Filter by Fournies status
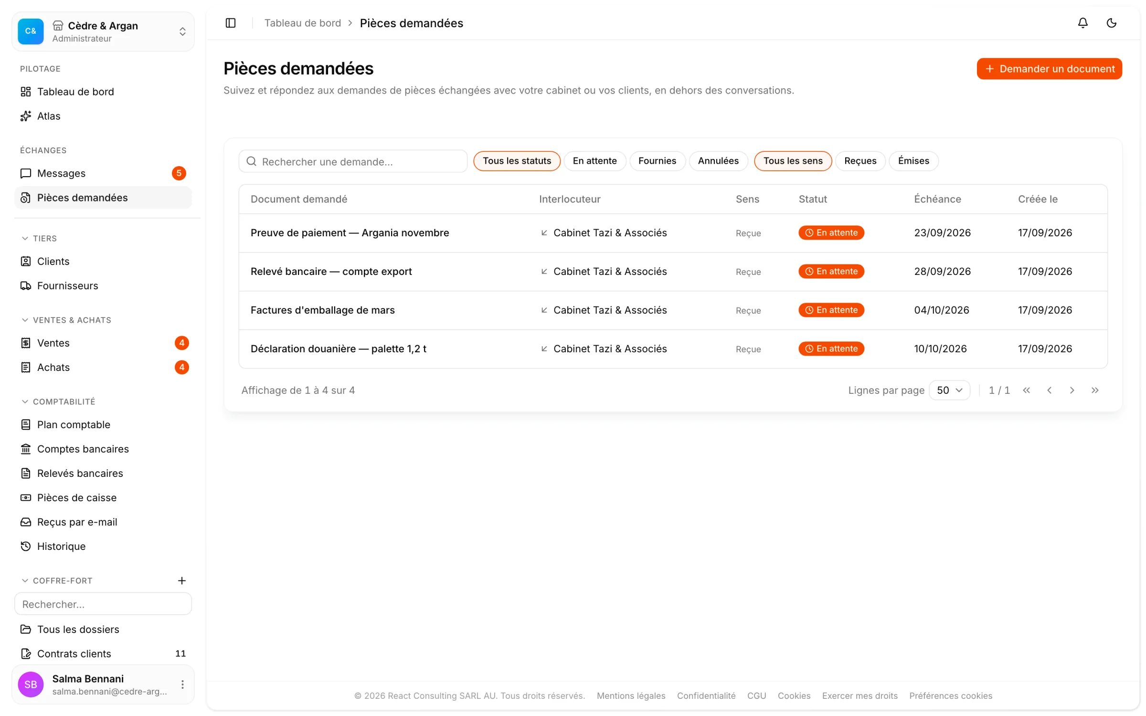 [x=657, y=161]
